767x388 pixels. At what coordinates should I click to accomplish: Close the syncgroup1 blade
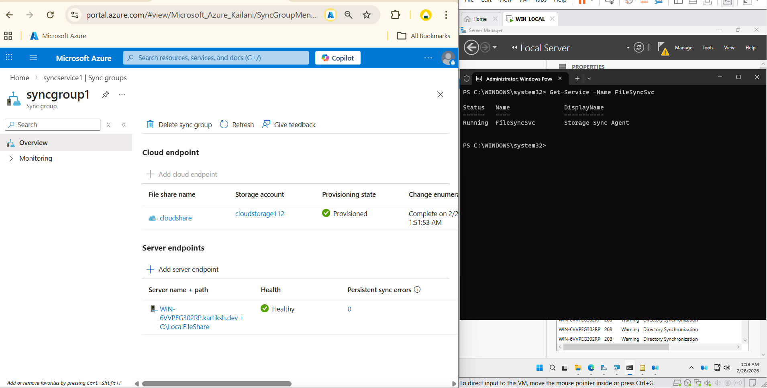[x=440, y=95]
